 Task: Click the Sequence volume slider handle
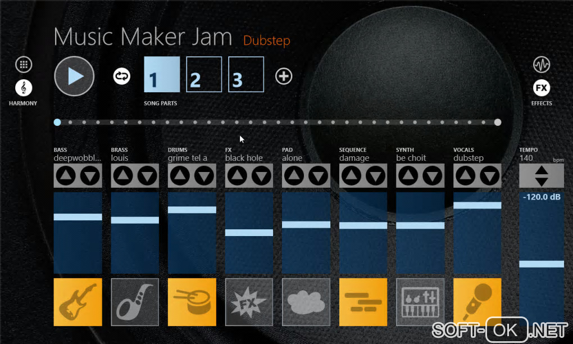point(363,225)
